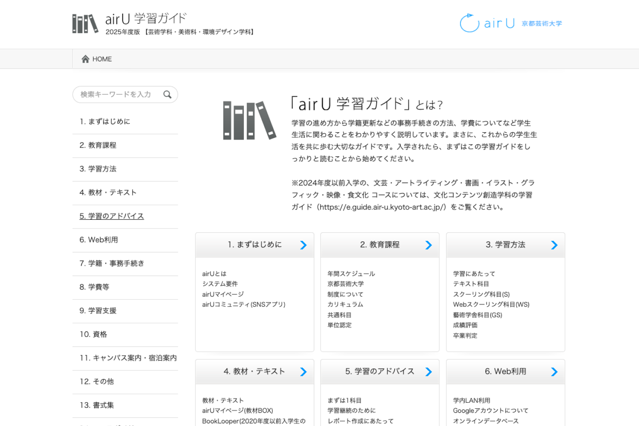This screenshot has height=426, width=639.
Task: Click the 年間スケジュール link
Action: (x=351, y=274)
